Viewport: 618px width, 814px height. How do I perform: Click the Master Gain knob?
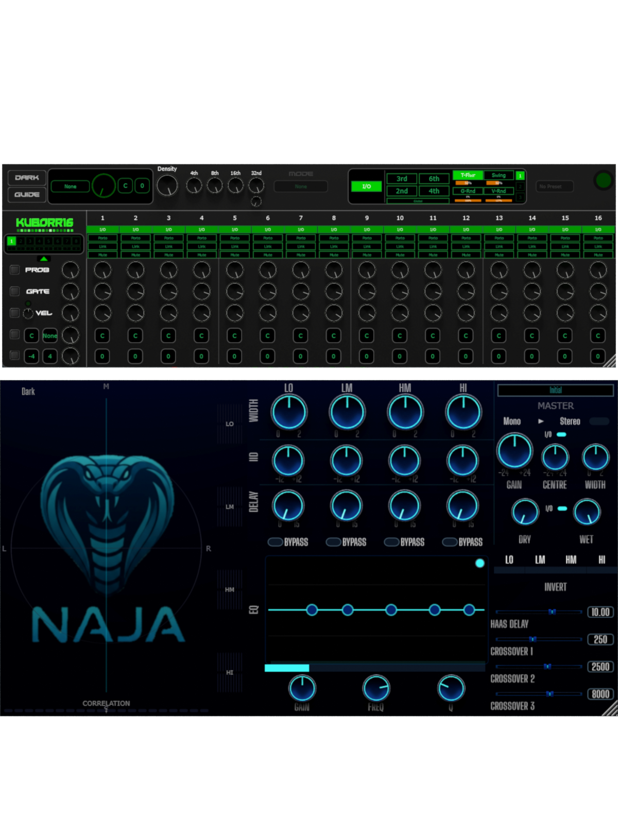coord(514,451)
